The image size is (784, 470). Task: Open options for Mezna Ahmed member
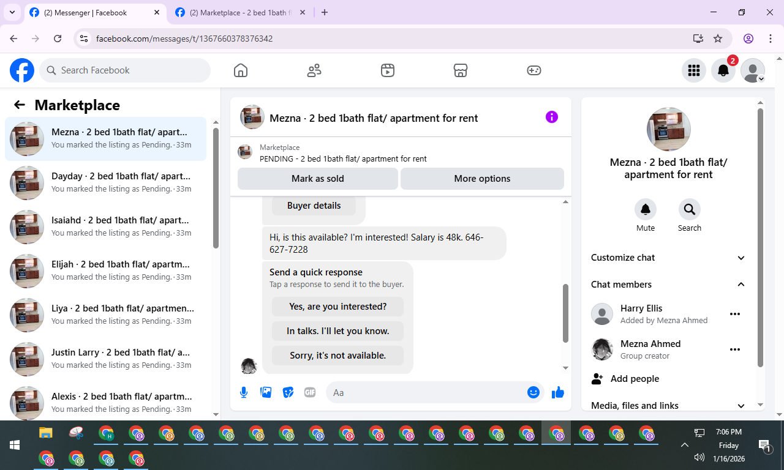click(735, 349)
